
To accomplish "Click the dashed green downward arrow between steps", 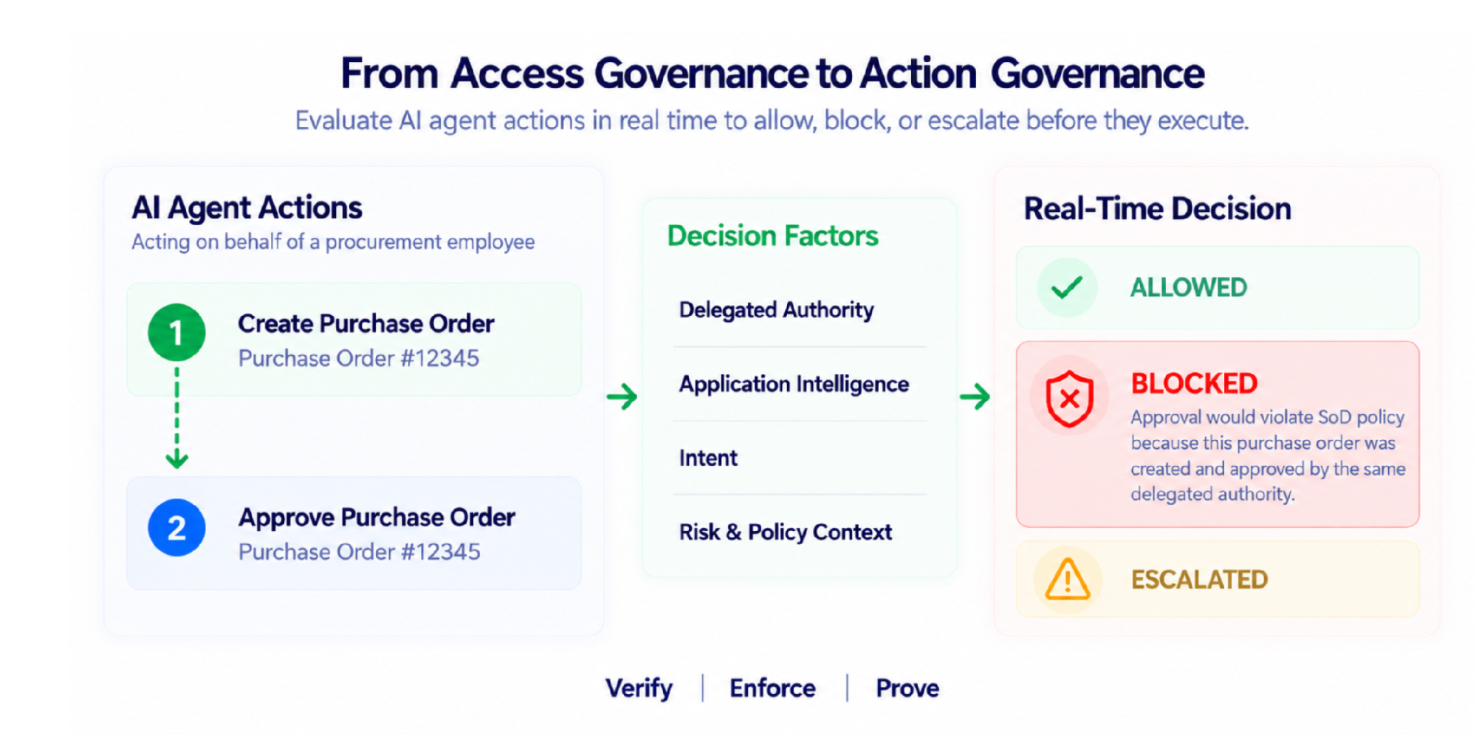I will [x=176, y=417].
